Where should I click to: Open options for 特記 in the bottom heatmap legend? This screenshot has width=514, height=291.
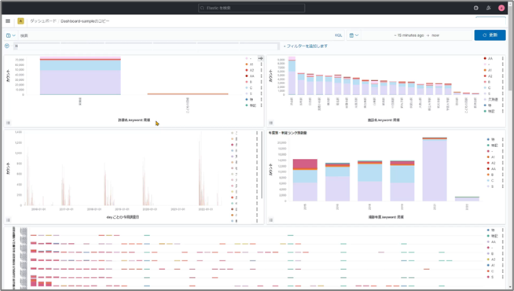pos(502,236)
